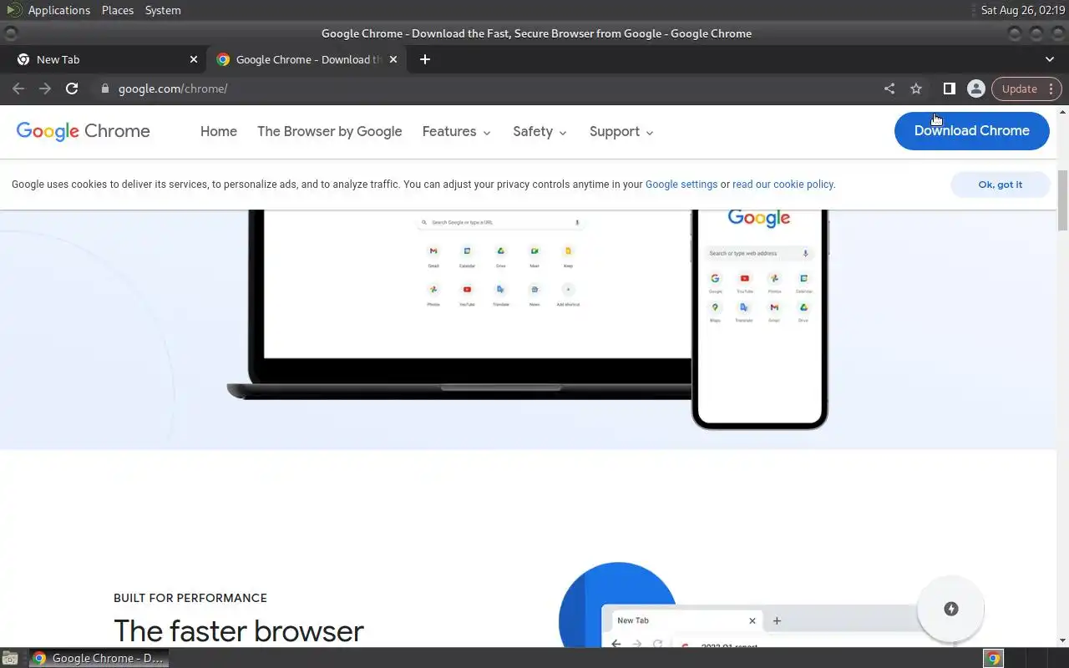Click the laptop mockup image

(x=459, y=305)
